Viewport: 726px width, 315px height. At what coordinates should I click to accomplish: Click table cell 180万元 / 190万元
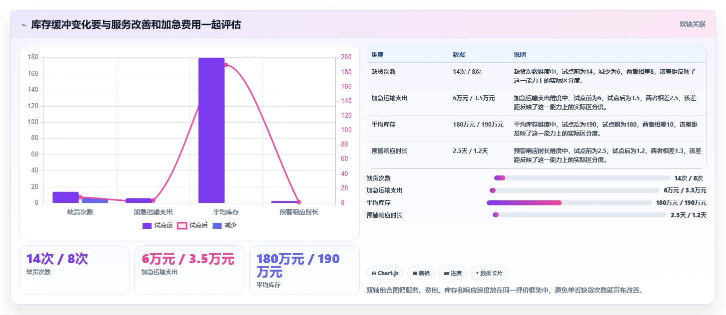pyautogui.click(x=478, y=125)
